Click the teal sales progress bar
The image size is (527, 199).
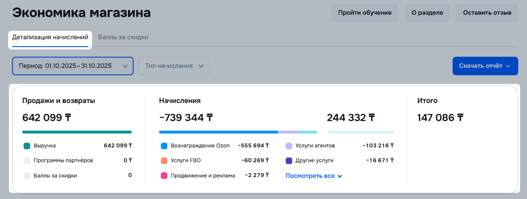[77, 132]
